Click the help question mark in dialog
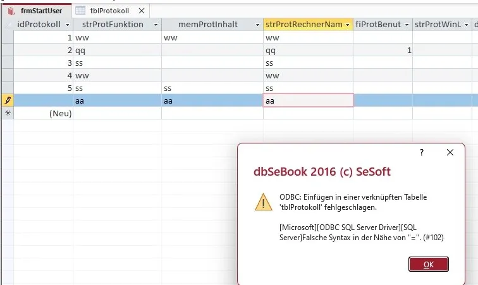Viewport: 478px width, 285px height. point(422,152)
